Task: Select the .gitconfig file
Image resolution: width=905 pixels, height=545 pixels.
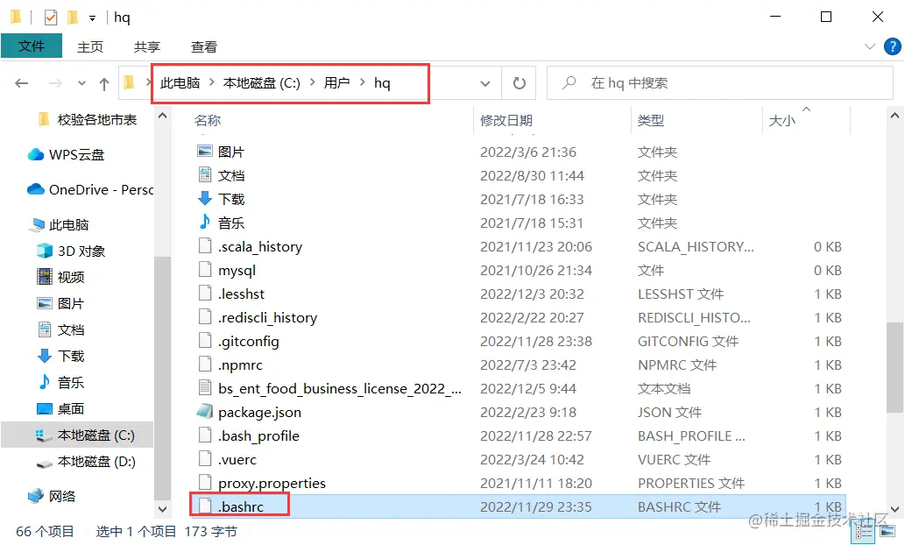Action: (x=248, y=341)
